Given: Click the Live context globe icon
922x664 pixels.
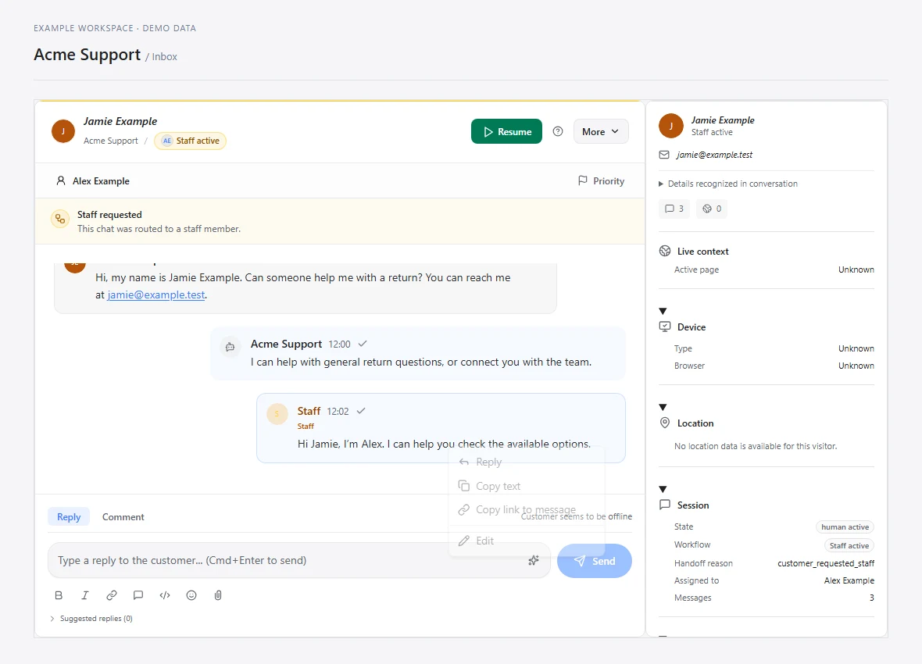Looking at the screenshot, I should (665, 251).
